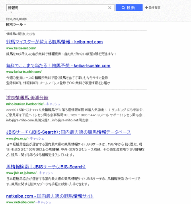Open the 馬情報検索｜JBISサーチ result link

(x=46, y=167)
